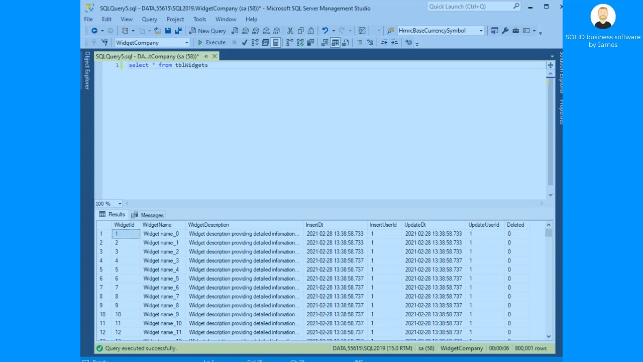Open the HmrcBaseCurrencySymbol find dropdown

click(481, 31)
